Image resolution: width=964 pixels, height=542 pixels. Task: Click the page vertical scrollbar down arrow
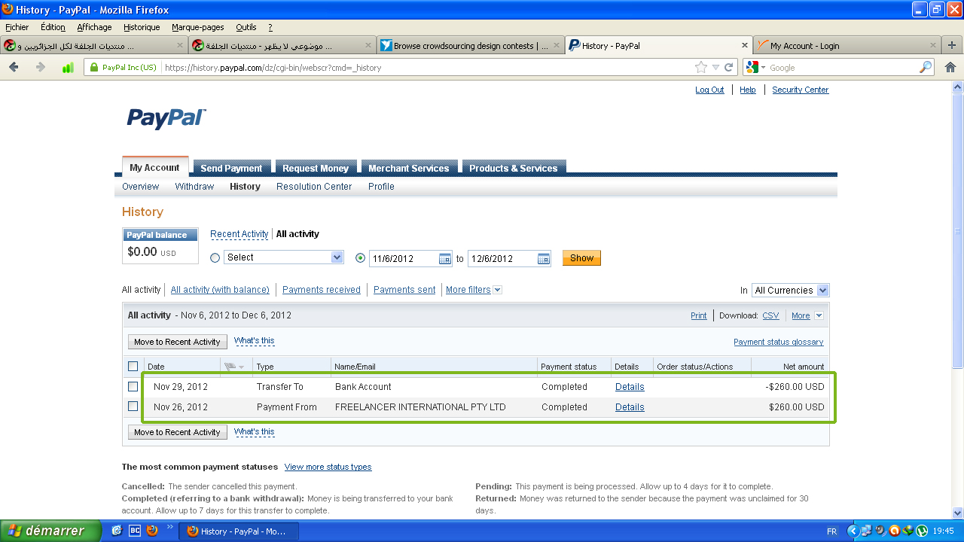coord(957,513)
